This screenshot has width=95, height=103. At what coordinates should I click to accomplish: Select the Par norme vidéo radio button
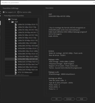coord(18,12)
